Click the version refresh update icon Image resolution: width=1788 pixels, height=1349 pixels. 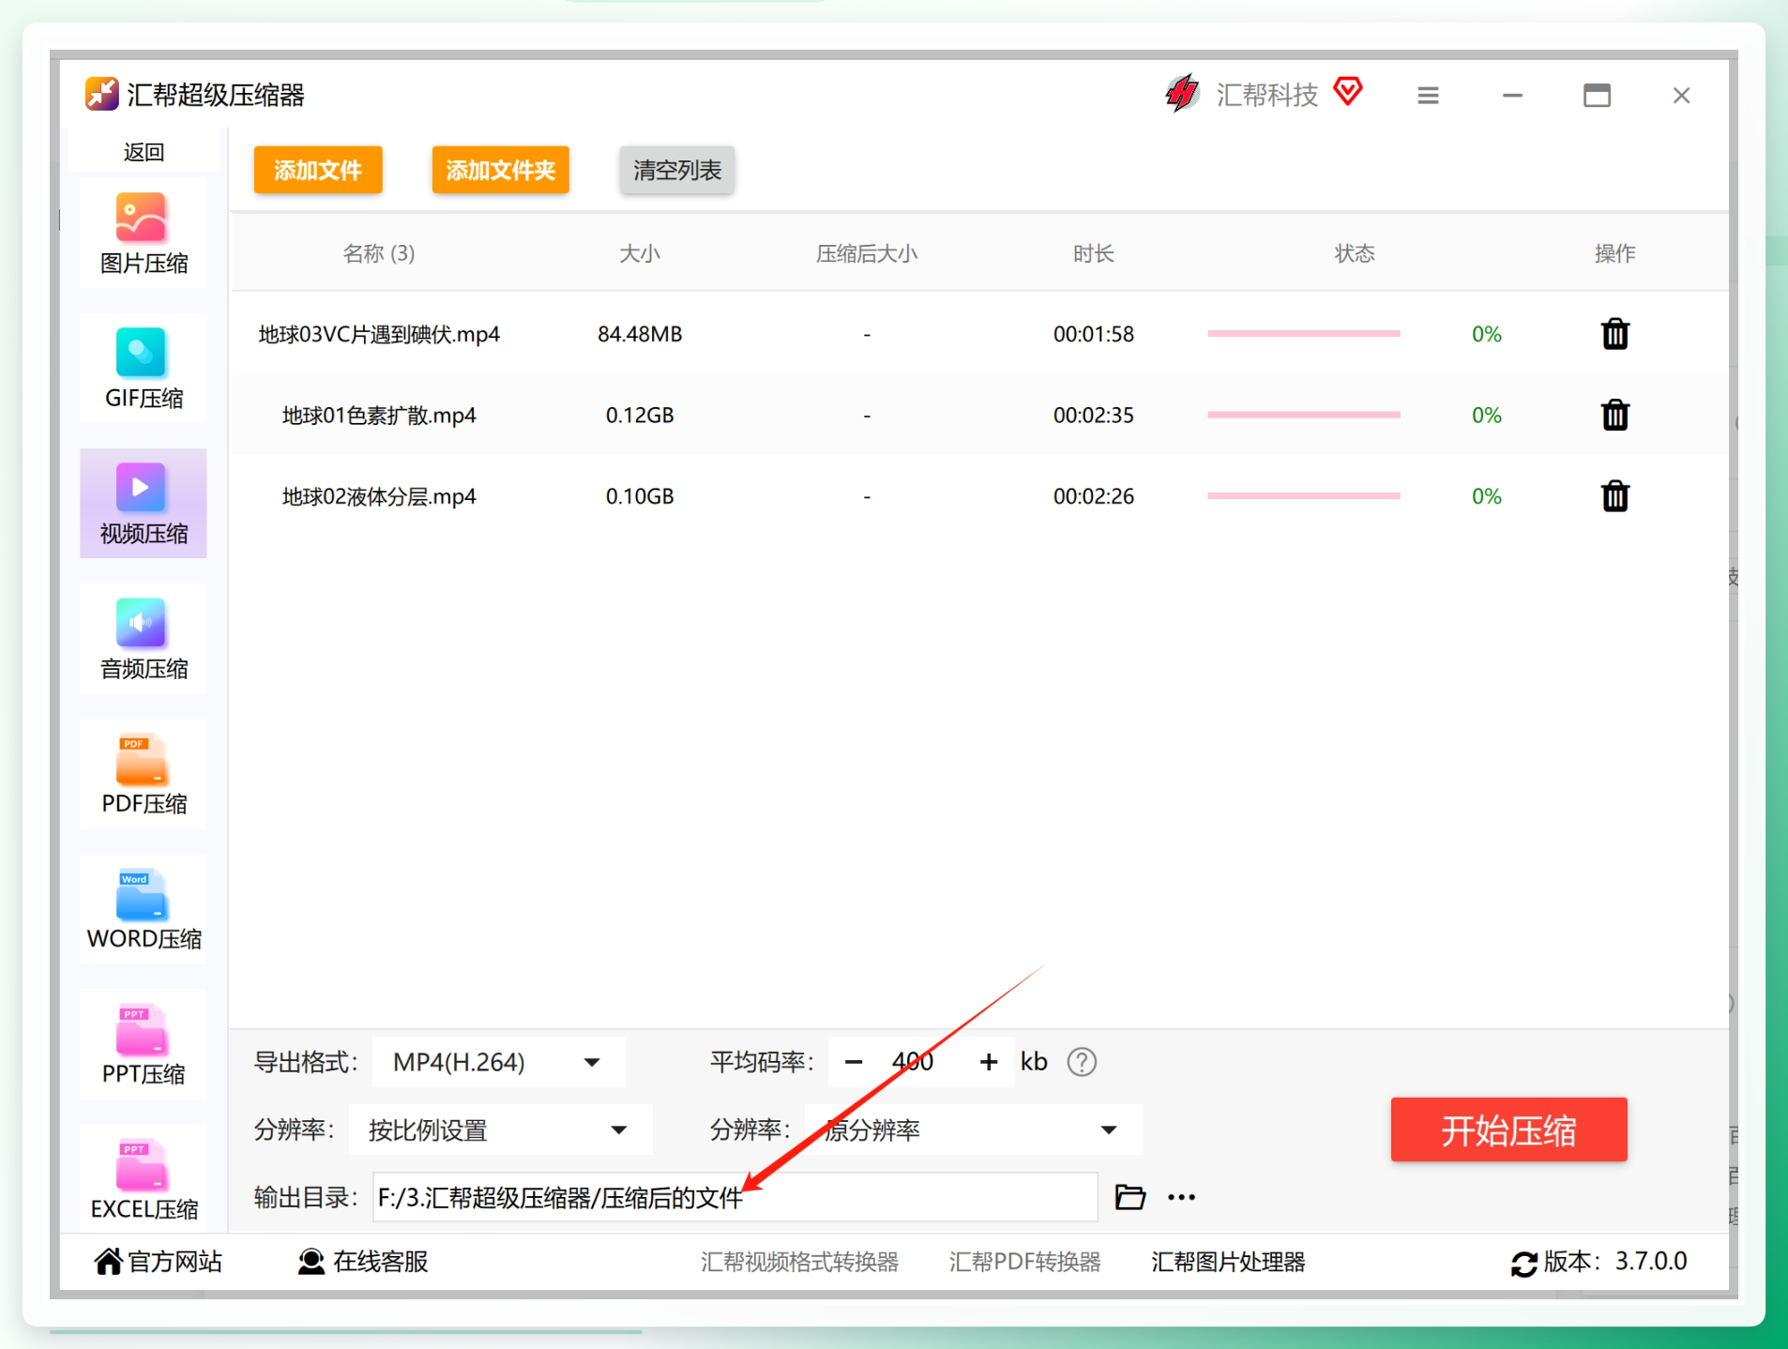[x=1523, y=1263]
